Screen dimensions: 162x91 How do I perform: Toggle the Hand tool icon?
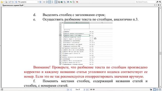tap(56, 2)
